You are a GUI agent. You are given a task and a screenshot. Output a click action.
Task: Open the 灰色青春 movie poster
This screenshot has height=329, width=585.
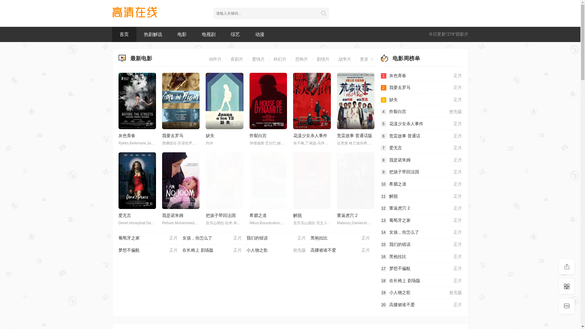[137, 101]
